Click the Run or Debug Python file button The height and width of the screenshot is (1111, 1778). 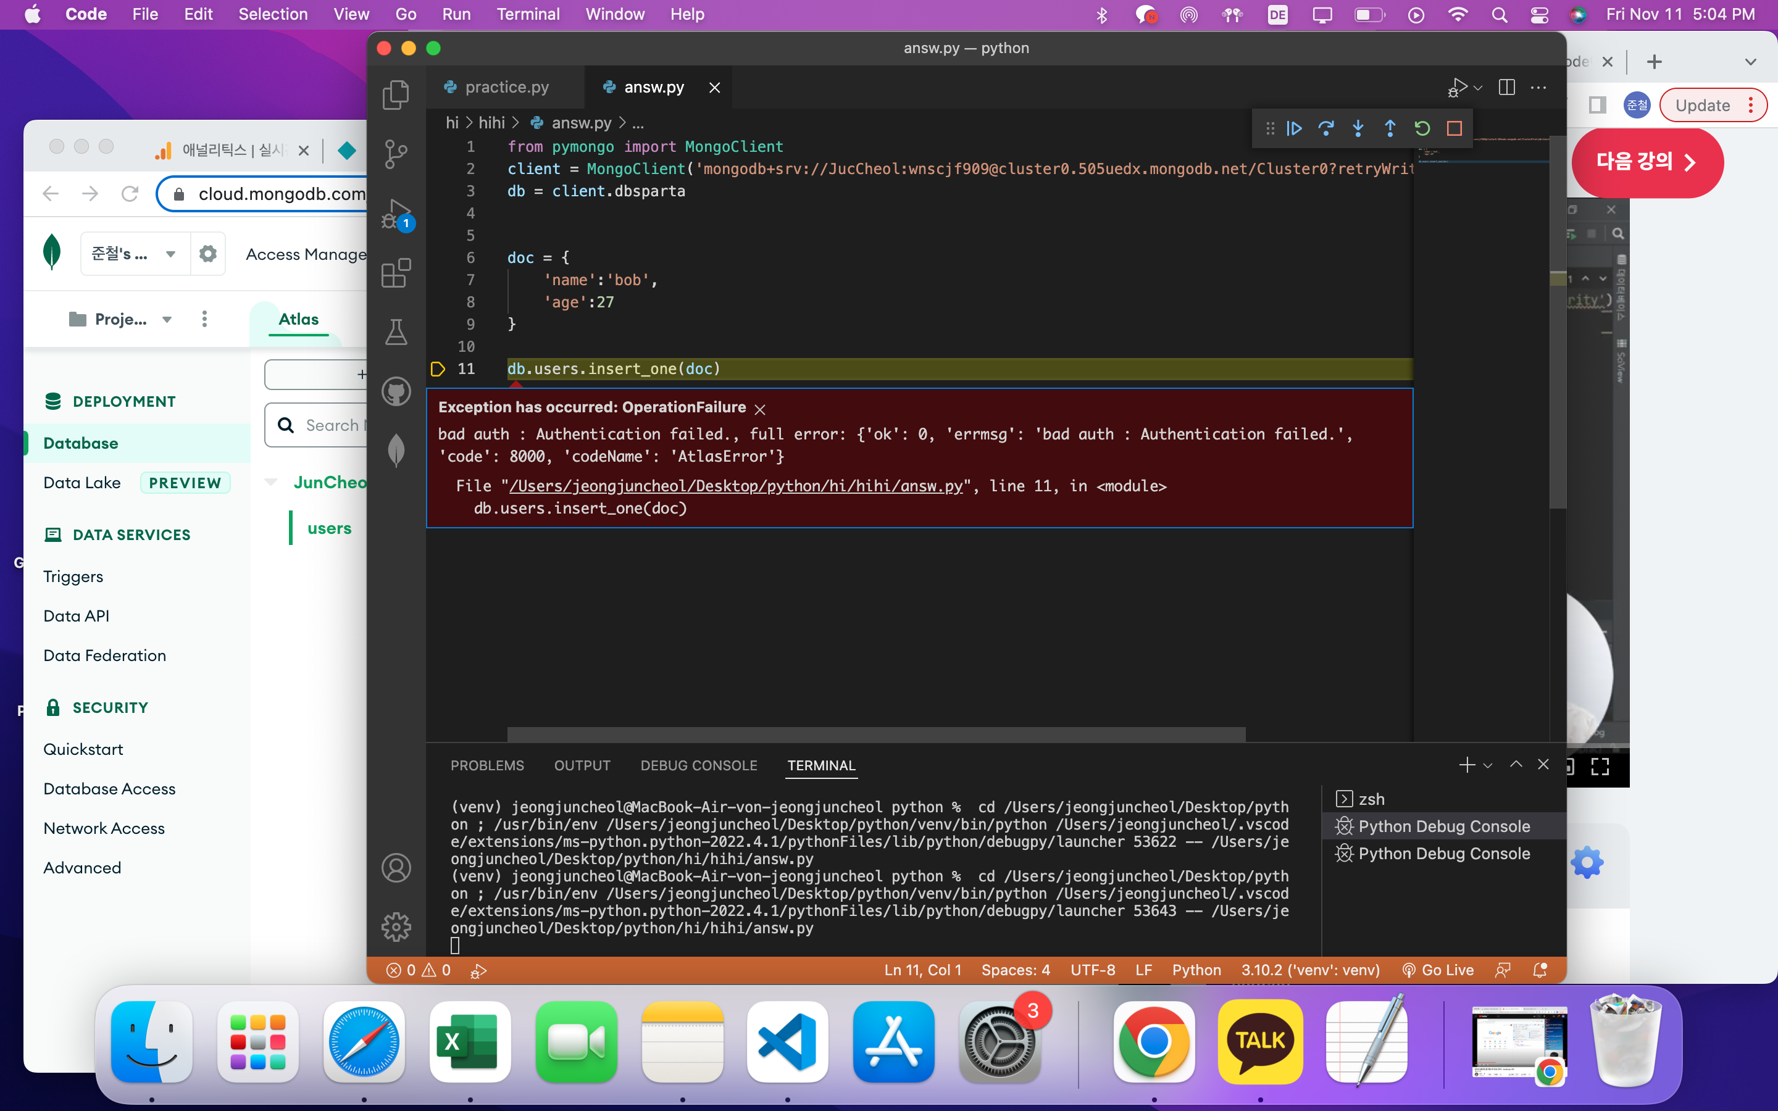[x=1458, y=88]
